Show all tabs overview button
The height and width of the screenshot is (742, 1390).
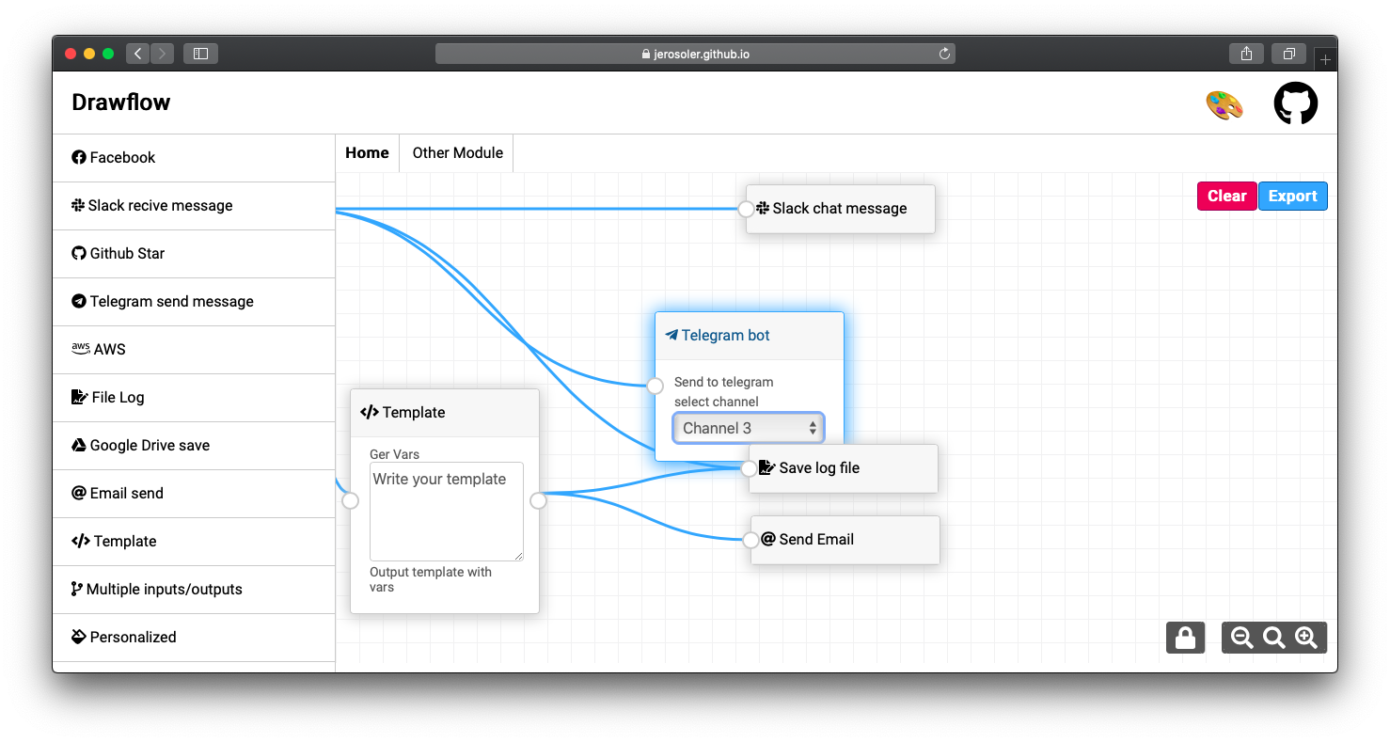pyautogui.click(x=1289, y=54)
